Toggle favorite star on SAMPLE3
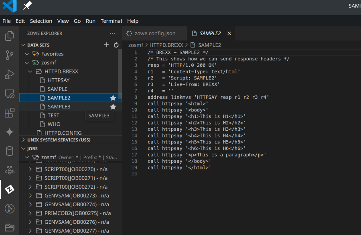 pyautogui.click(x=113, y=107)
